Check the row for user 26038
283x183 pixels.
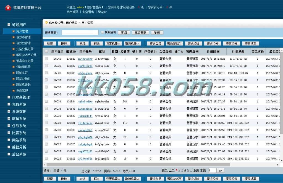[x=46, y=73]
